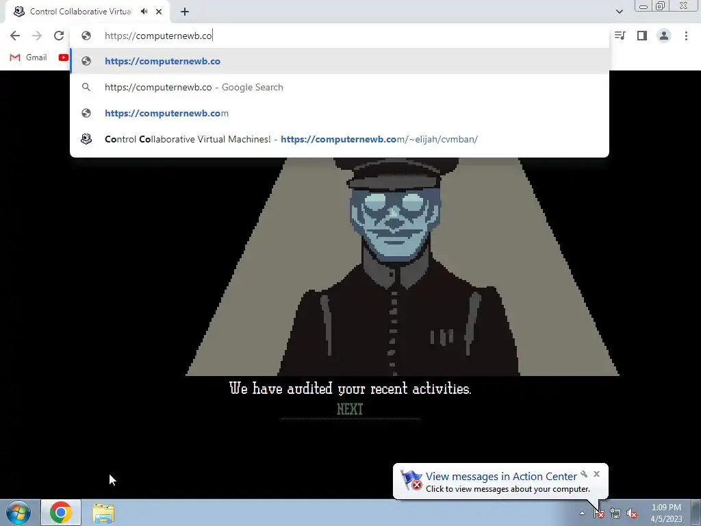Click the network tray icon
The image size is (701, 526).
(x=615, y=514)
